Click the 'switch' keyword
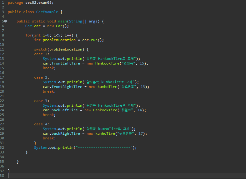The image size is (246, 179). tap(41, 49)
